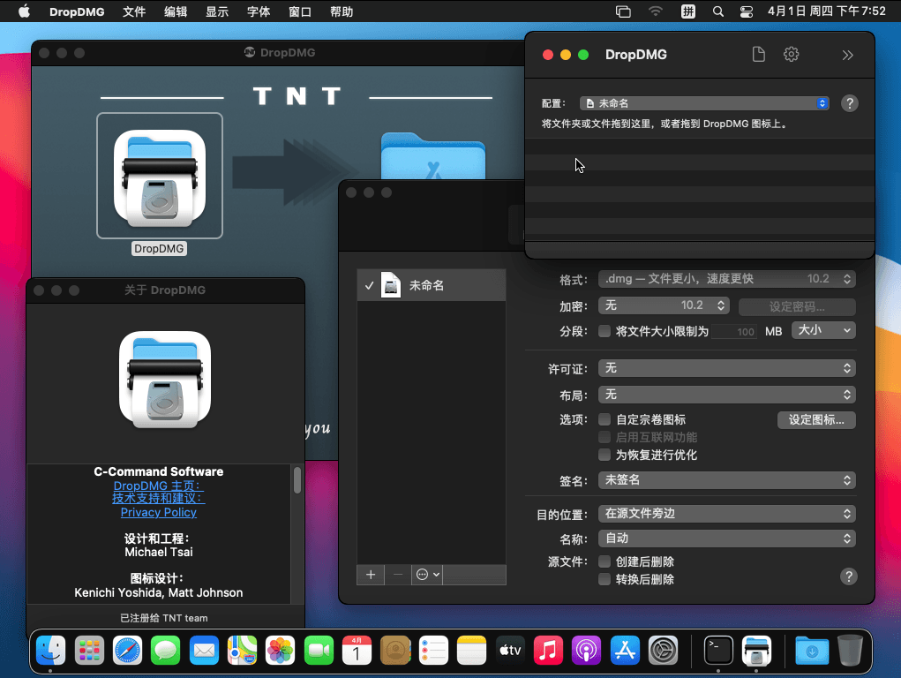Select the 未命名 configuration list row
Screen dimensions: 901x678
click(x=432, y=285)
